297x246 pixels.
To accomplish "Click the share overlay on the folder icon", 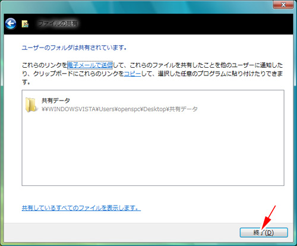I will click(x=35, y=109).
